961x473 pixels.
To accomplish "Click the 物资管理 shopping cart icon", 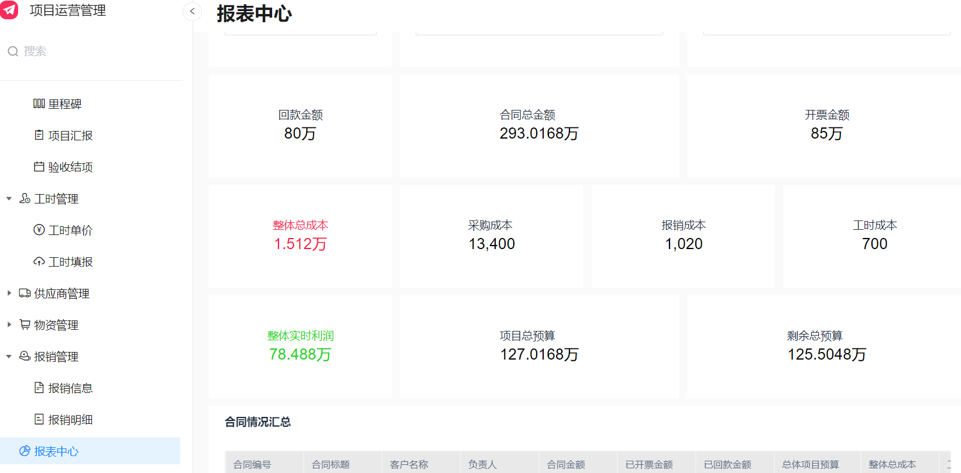I will [x=25, y=324].
